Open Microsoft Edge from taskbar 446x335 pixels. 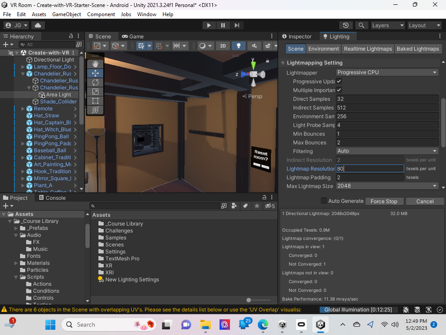263,325
